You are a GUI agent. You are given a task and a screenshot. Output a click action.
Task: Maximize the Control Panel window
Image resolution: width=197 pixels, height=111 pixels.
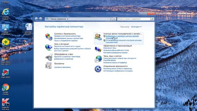pos(145,14)
